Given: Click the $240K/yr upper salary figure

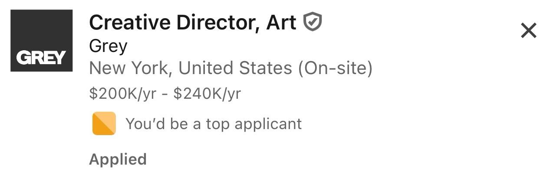Looking at the screenshot, I should click(x=207, y=94).
